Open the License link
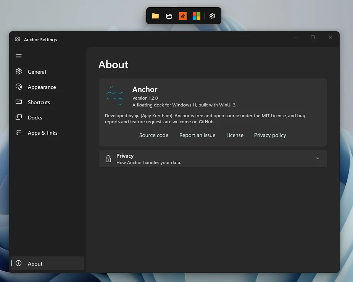353x282 pixels. (x=235, y=135)
